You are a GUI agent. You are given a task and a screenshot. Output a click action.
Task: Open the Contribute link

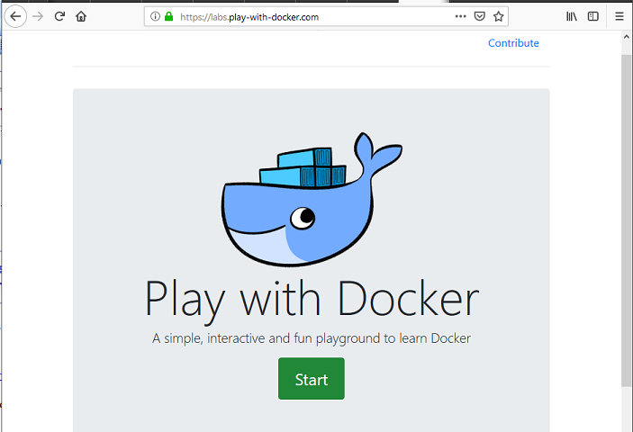click(513, 43)
